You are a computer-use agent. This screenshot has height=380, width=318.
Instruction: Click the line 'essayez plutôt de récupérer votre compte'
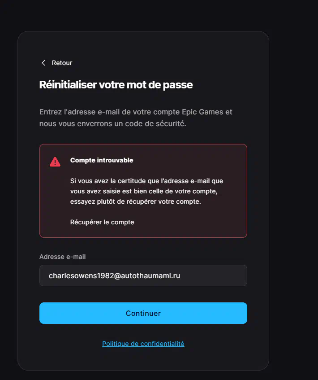[x=136, y=201]
